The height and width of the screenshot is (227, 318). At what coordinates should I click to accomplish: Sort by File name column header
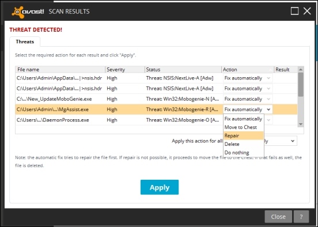tap(60, 70)
